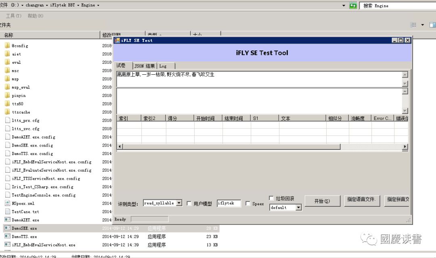Click the 文本 column header
The width and height of the screenshot is (436, 258).
click(302, 118)
